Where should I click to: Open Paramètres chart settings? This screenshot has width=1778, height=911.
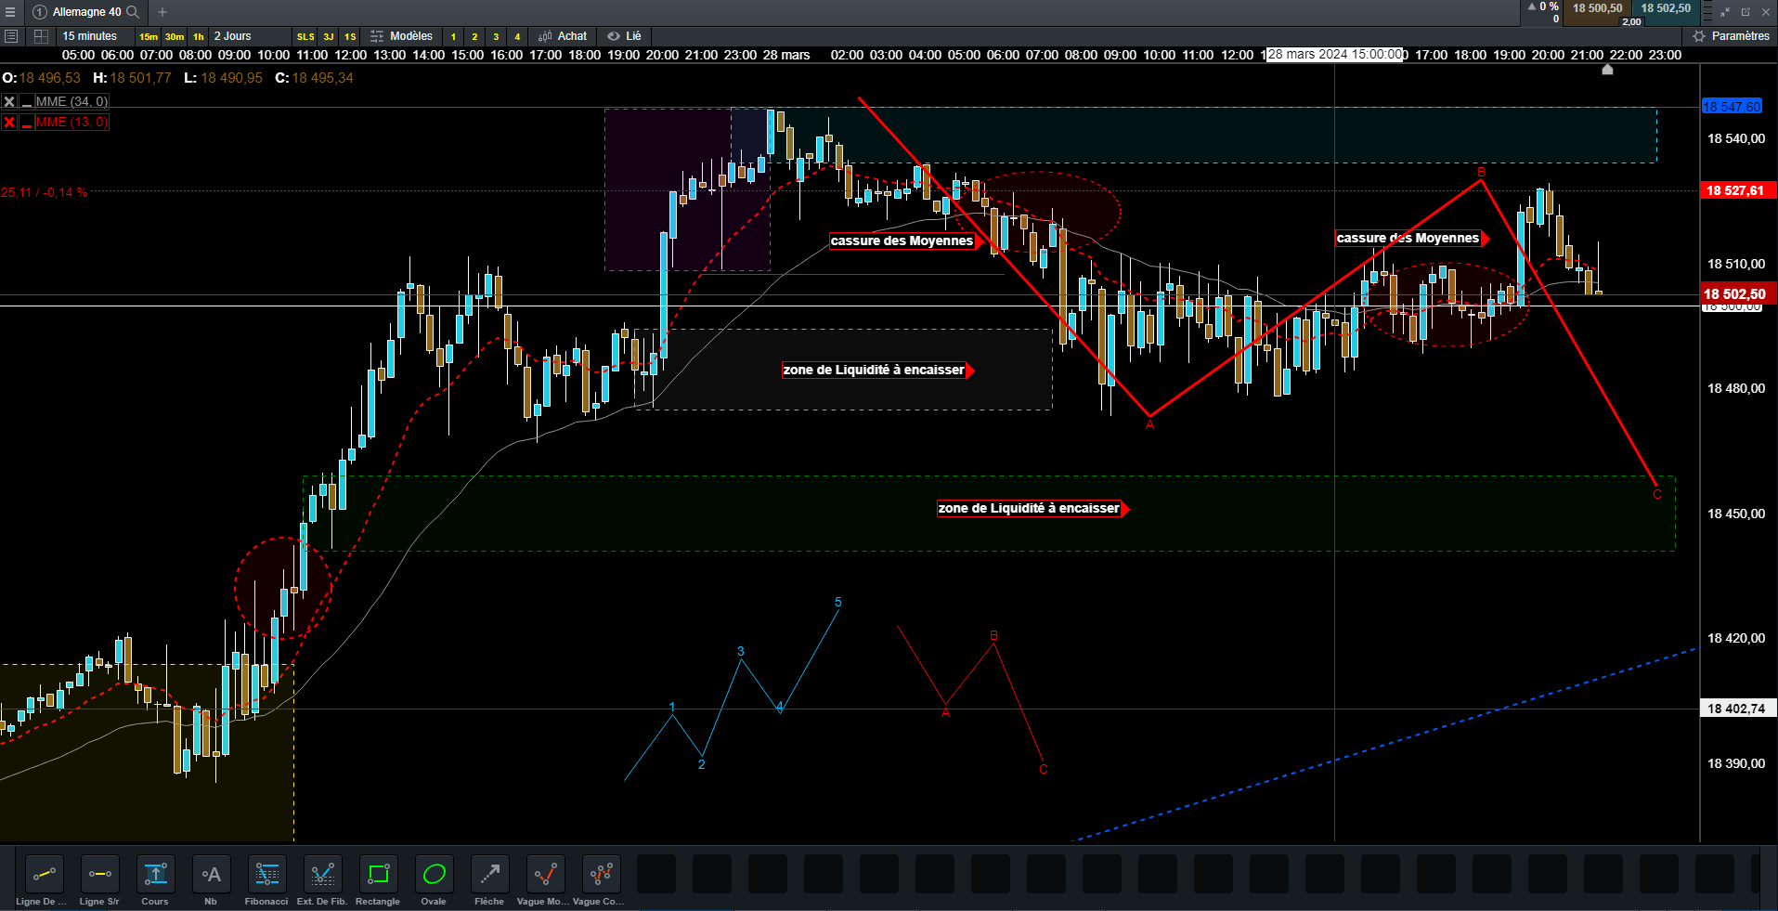point(1732,36)
